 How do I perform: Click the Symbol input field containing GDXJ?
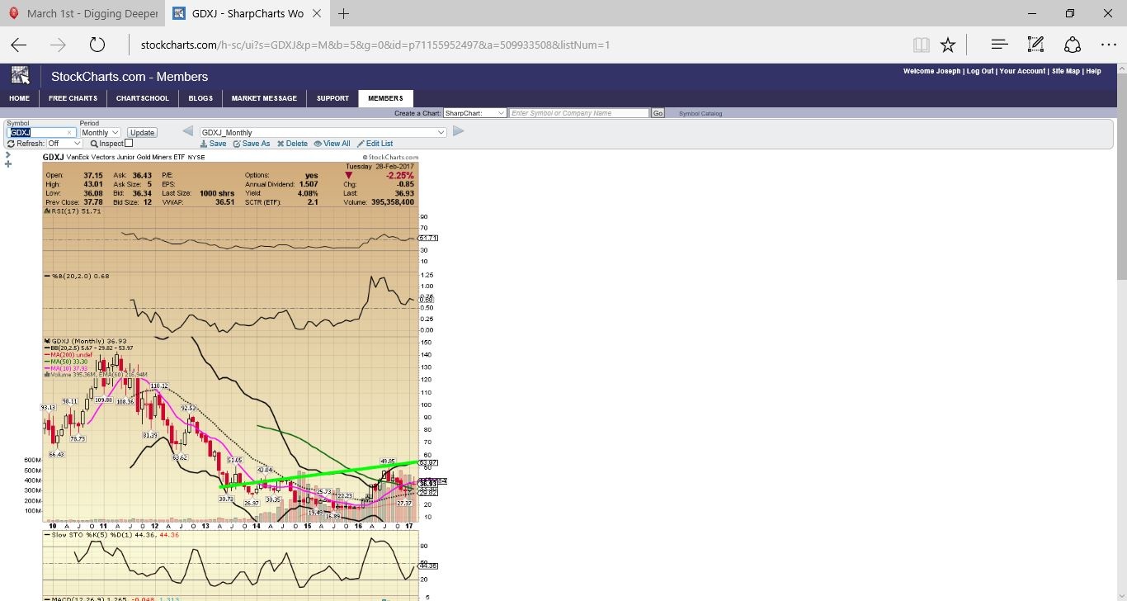pyautogui.click(x=41, y=132)
